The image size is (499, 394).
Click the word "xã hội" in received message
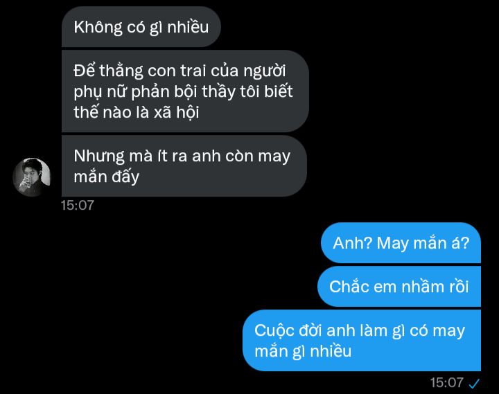pyautogui.click(x=177, y=112)
